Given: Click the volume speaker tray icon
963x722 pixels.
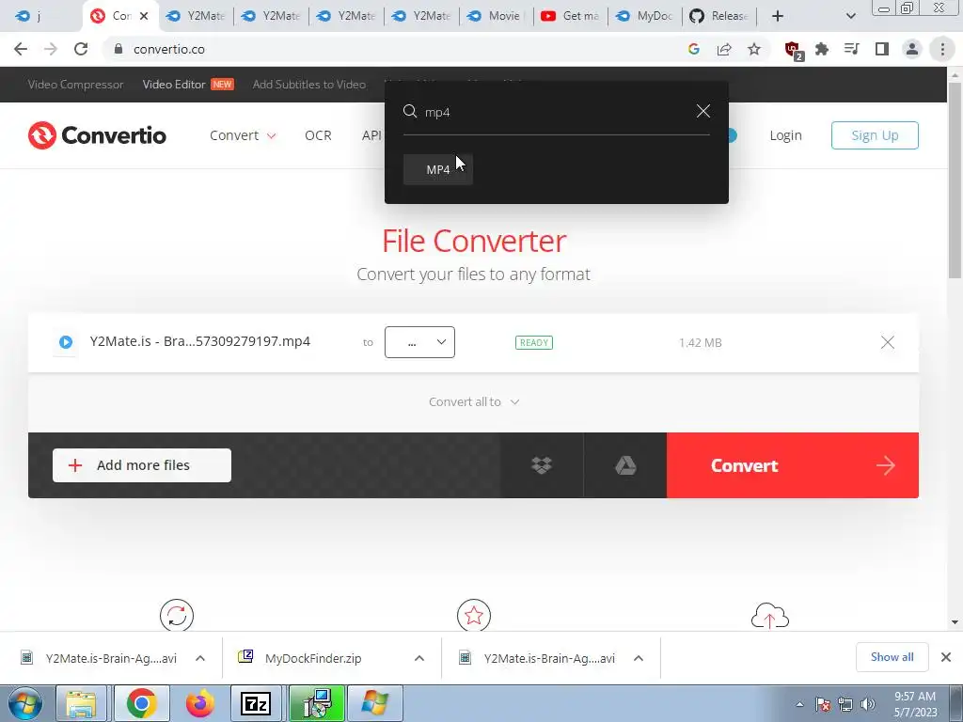Looking at the screenshot, I should pos(868,704).
